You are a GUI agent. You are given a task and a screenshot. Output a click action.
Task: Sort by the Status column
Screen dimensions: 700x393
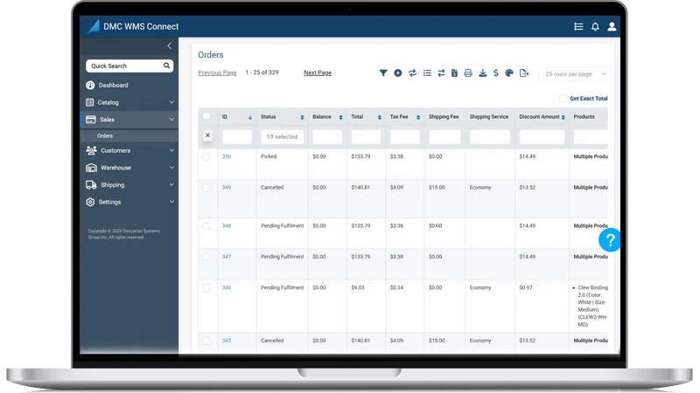click(x=302, y=117)
